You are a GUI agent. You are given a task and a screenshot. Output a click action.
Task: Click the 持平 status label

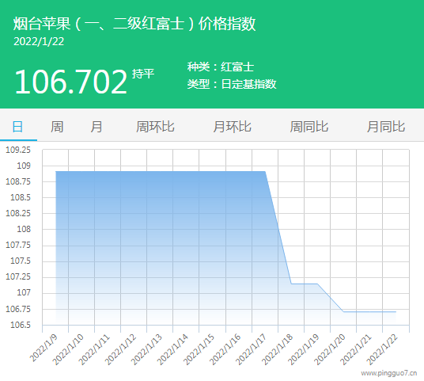point(143,74)
